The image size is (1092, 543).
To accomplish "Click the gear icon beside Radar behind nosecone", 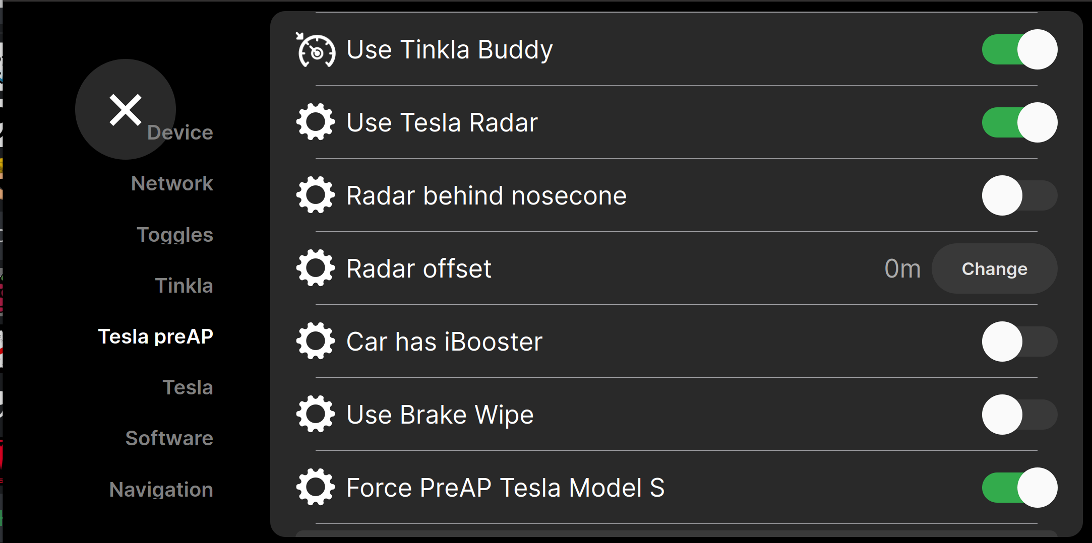I will point(316,195).
